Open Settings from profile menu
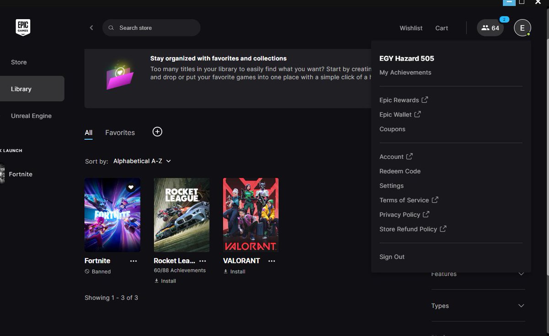The width and height of the screenshot is (549, 336). (391, 186)
